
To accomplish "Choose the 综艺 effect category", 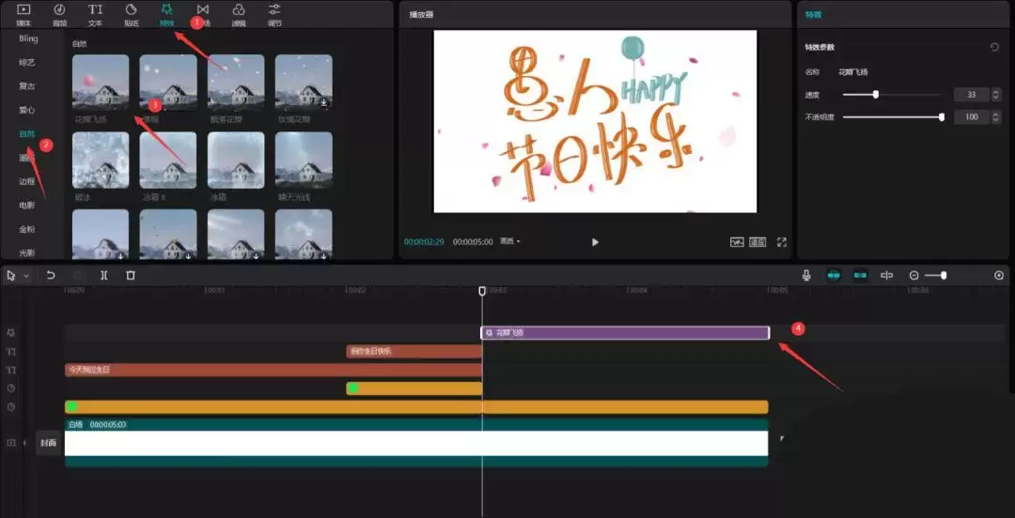I will coord(27,63).
